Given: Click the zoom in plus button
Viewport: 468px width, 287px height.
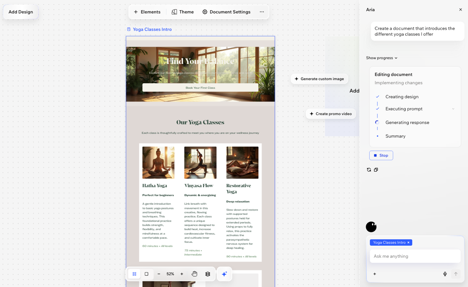Looking at the screenshot, I should (x=182, y=274).
